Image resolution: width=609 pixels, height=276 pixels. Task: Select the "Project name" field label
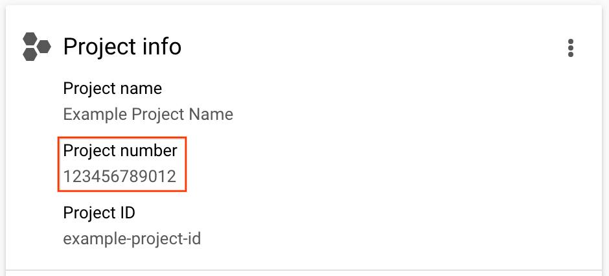pos(112,88)
